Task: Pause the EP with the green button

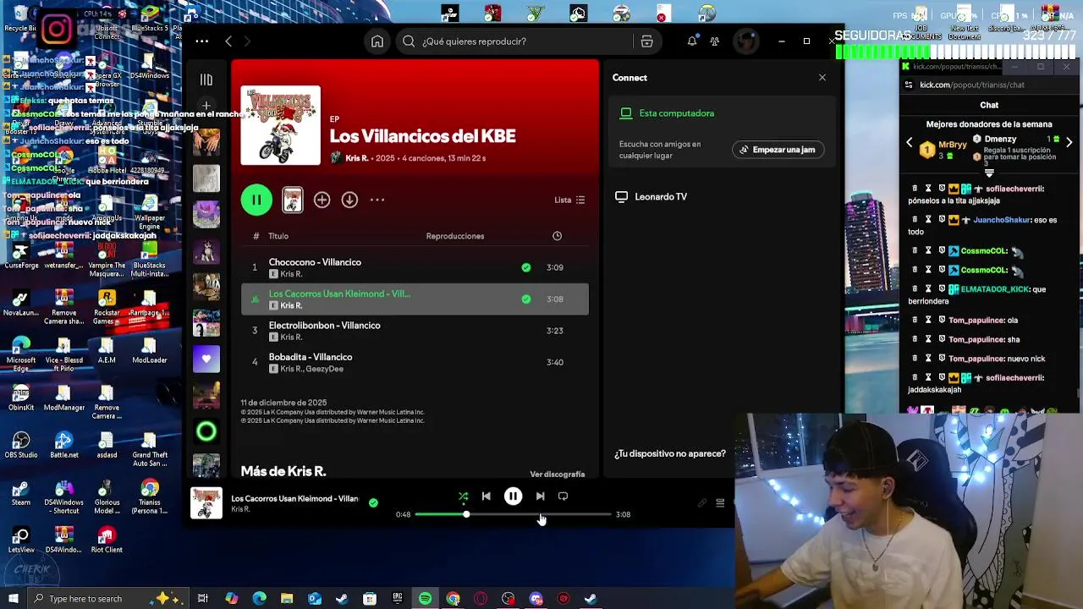Action: (x=256, y=200)
